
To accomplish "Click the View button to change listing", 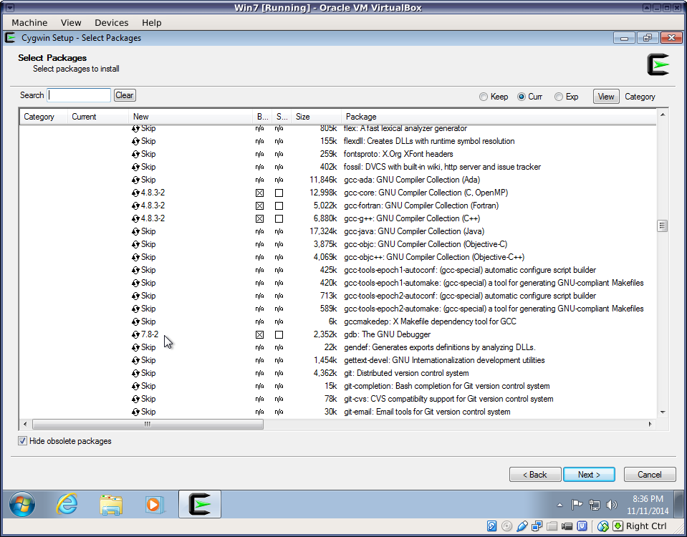I will click(606, 97).
